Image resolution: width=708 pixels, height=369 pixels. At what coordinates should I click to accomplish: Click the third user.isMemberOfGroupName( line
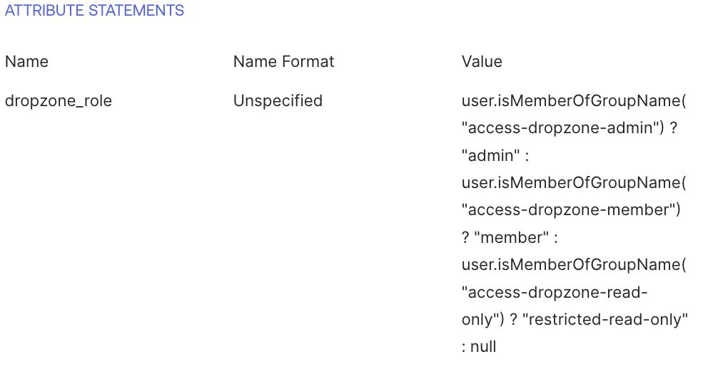574,264
